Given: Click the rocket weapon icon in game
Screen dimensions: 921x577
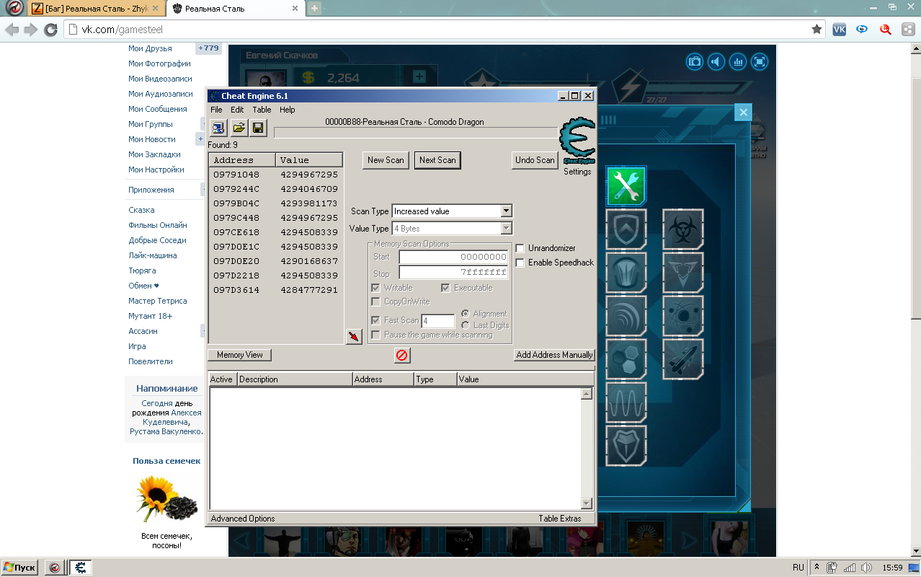Looking at the screenshot, I should 682,359.
